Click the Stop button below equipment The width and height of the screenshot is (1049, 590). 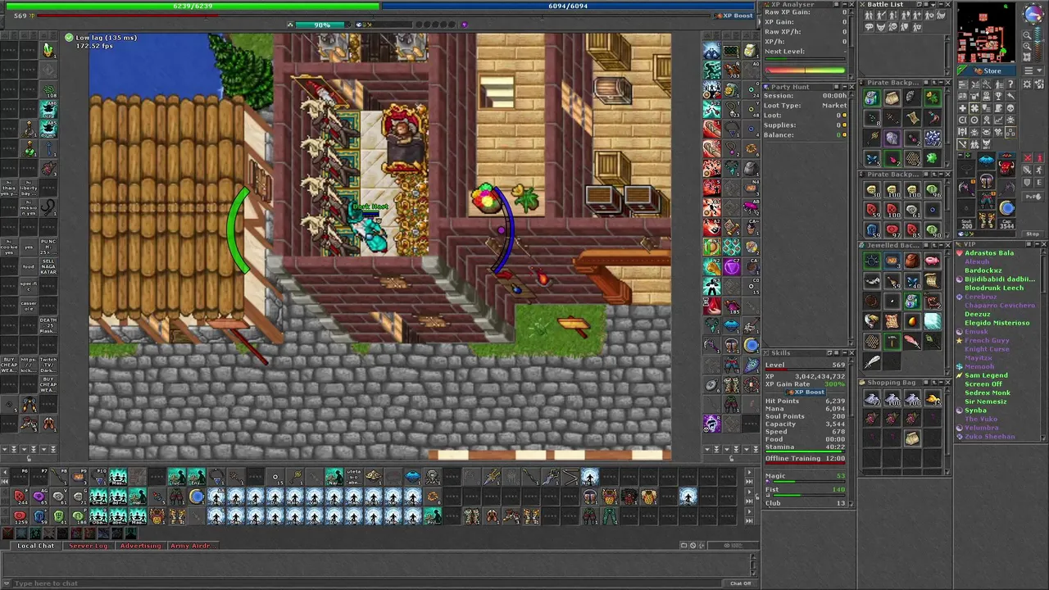[1033, 234]
